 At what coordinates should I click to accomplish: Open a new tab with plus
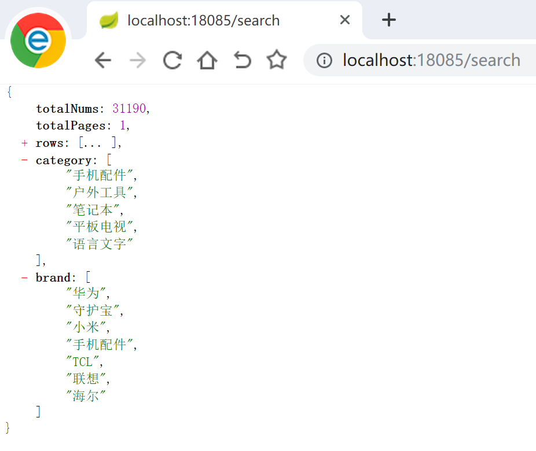[388, 20]
